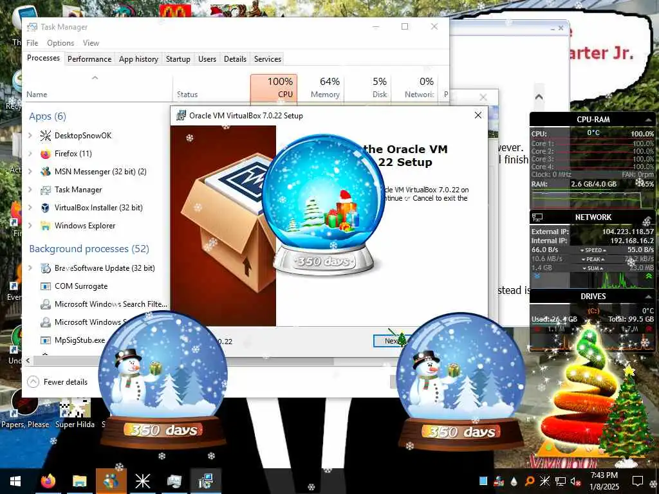The image size is (659, 494).
Task: Open the taskbar clock showing 7:43 PM
Action: coord(604,481)
